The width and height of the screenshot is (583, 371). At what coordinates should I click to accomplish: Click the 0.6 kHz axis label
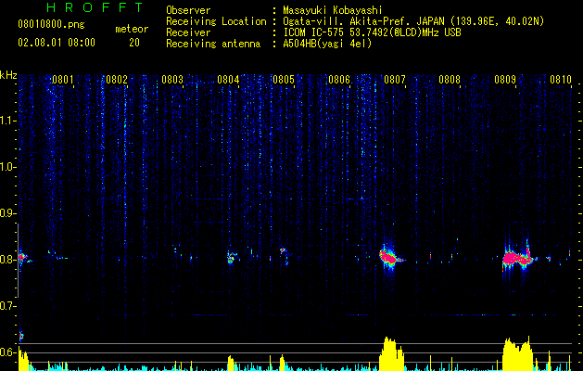8,352
